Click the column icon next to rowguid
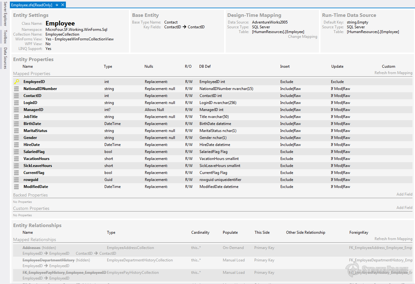The width and height of the screenshot is (415, 284). tap(17, 180)
